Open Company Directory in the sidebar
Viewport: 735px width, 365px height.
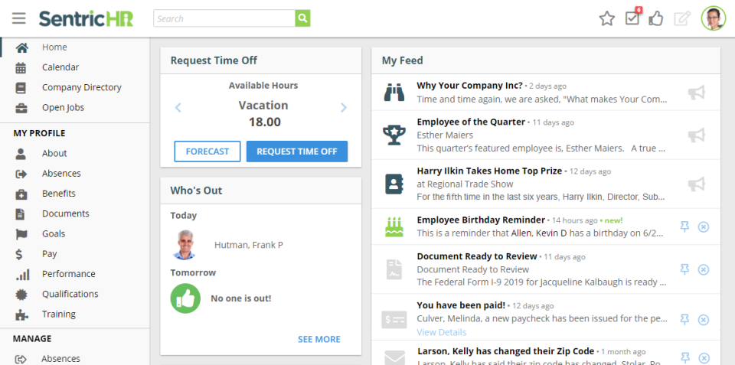[81, 87]
